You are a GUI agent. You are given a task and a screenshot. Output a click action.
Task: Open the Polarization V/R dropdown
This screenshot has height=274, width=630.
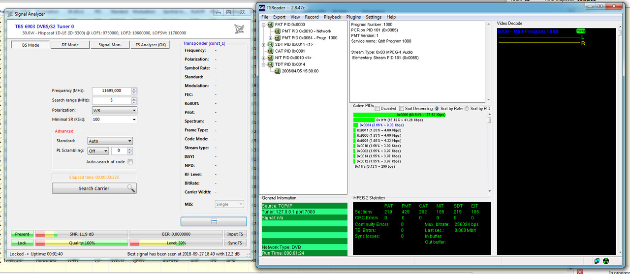pos(114,111)
